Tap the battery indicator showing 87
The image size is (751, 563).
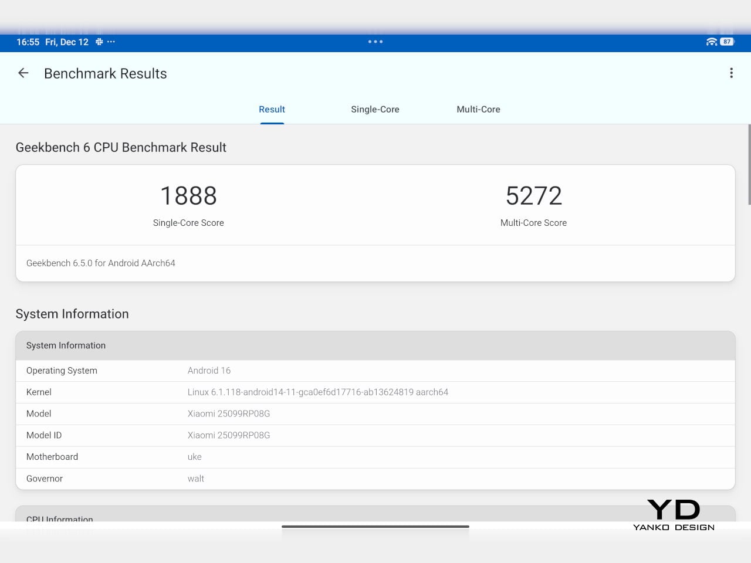[727, 42]
